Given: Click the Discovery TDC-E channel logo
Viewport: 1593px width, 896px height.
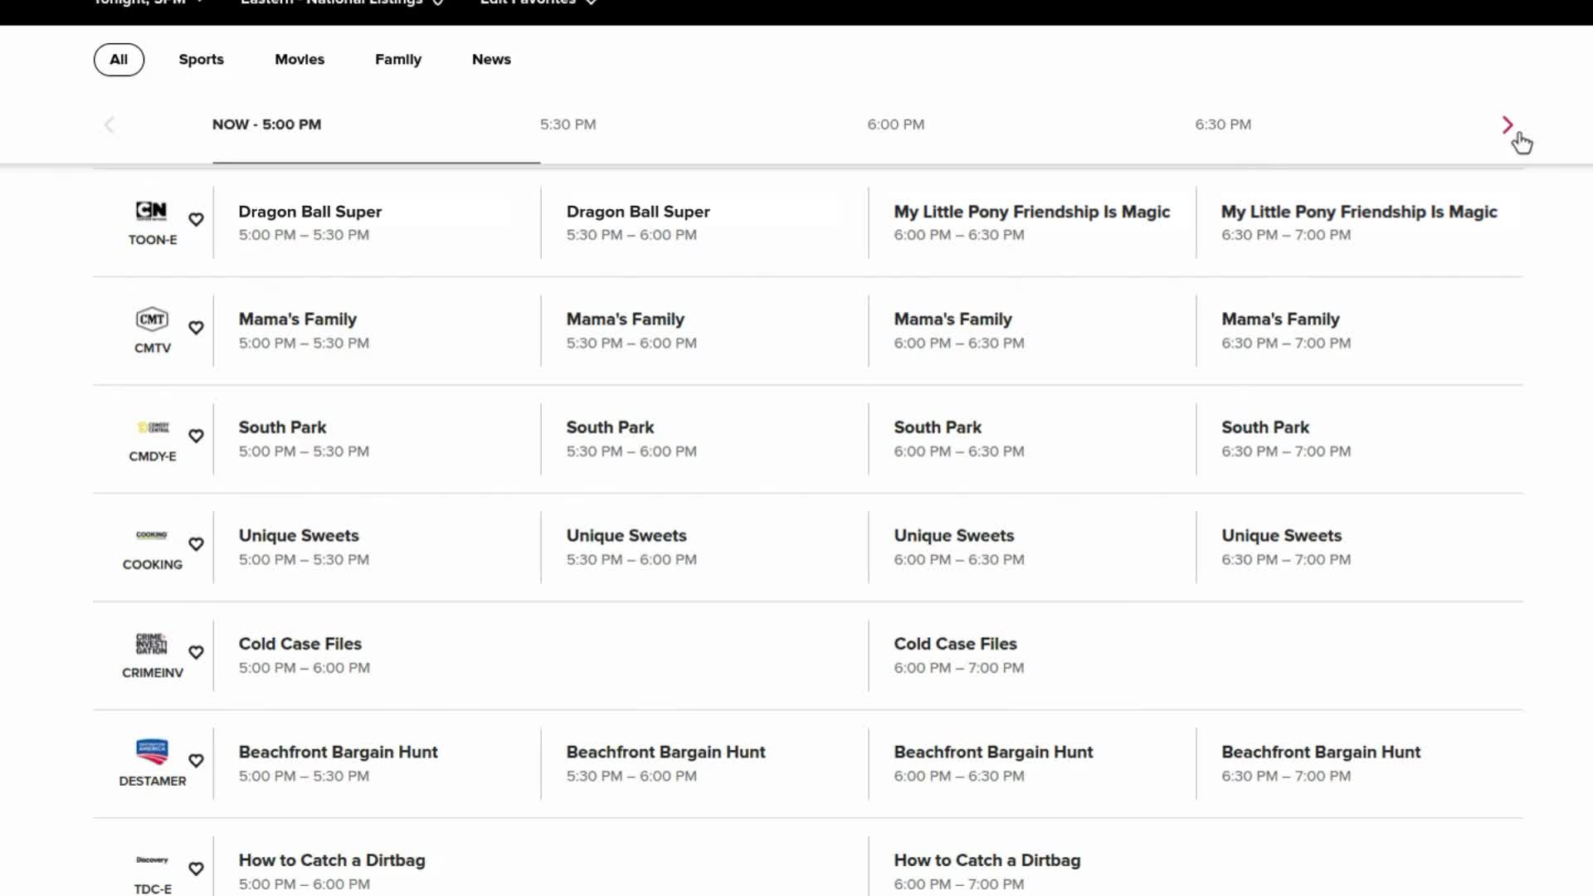Looking at the screenshot, I should (x=152, y=860).
